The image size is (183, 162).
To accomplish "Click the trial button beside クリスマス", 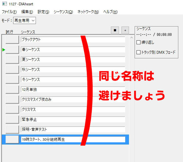I will (x=12, y=110).
